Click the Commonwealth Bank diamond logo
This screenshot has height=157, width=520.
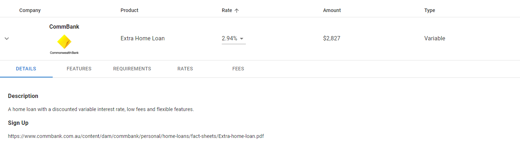tap(64, 42)
